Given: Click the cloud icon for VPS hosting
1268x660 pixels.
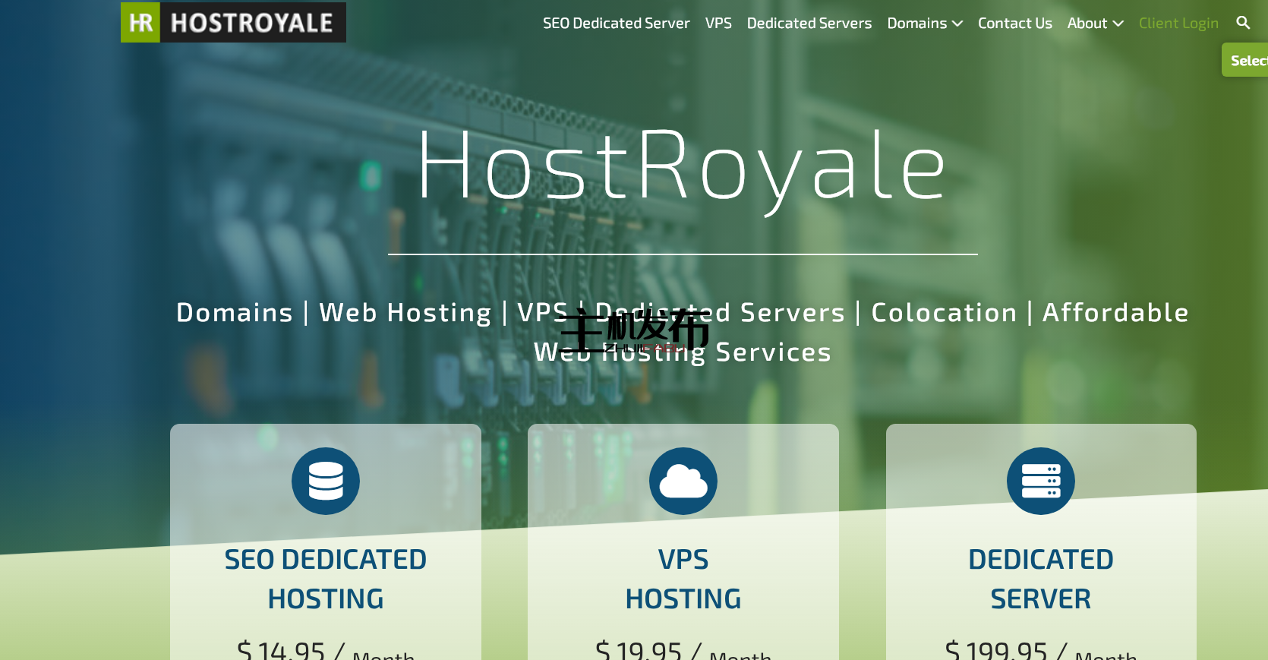Looking at the screenshot, I should pyautogui.click(x=683, y=481).
